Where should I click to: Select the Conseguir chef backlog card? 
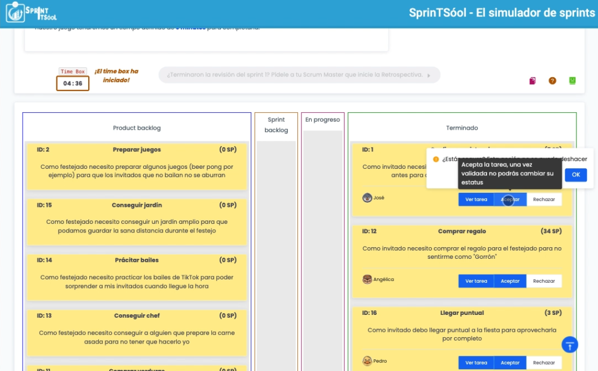tap(137, 333)
